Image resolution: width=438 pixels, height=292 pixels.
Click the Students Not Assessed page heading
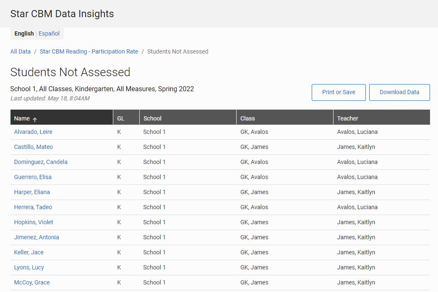[70, 72]
